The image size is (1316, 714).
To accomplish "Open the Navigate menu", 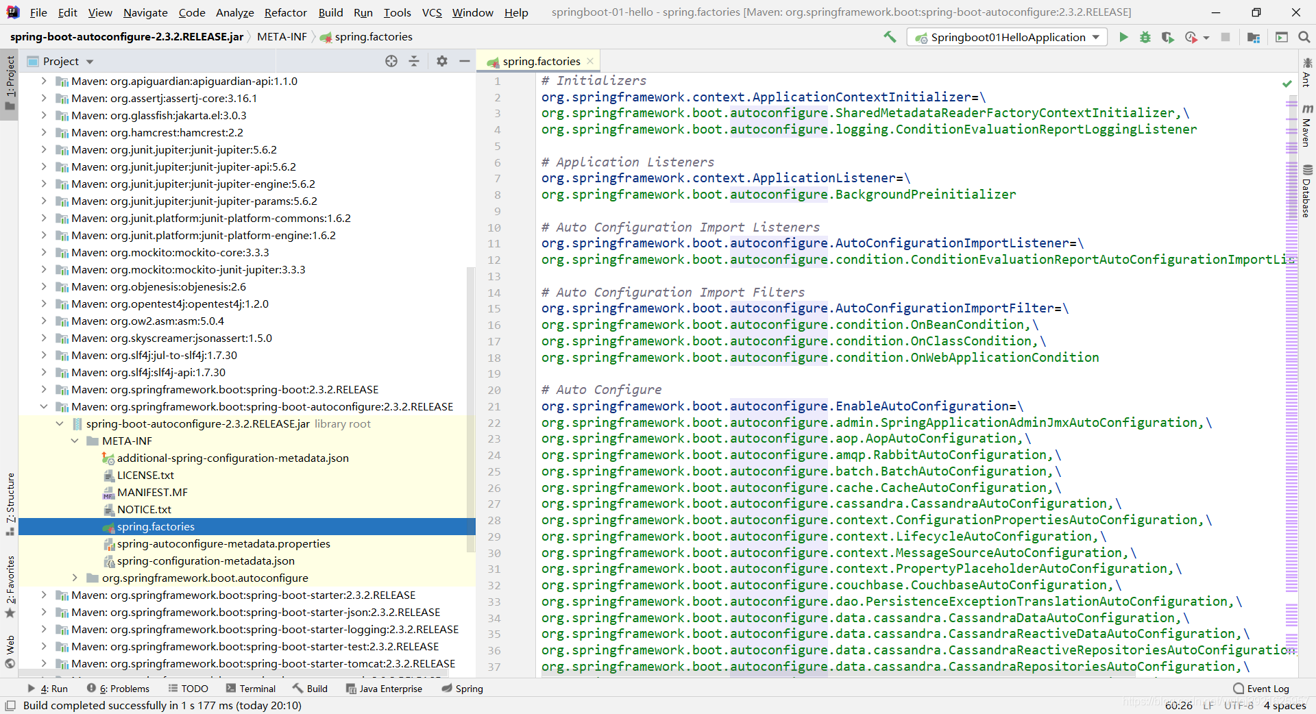I will point(145,12).
